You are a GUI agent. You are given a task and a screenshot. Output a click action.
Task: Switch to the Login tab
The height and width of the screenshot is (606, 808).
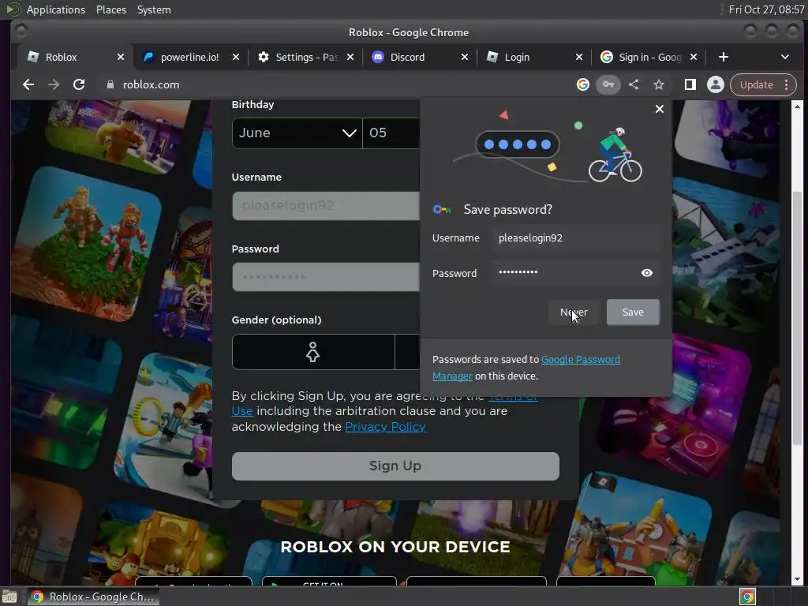pyautogui.click(x=517, y=57)
